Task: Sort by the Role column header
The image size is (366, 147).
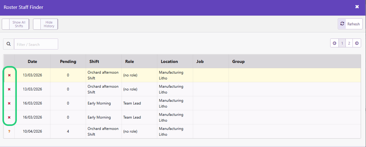Action: pyautogui.click(x=139, y=62)
